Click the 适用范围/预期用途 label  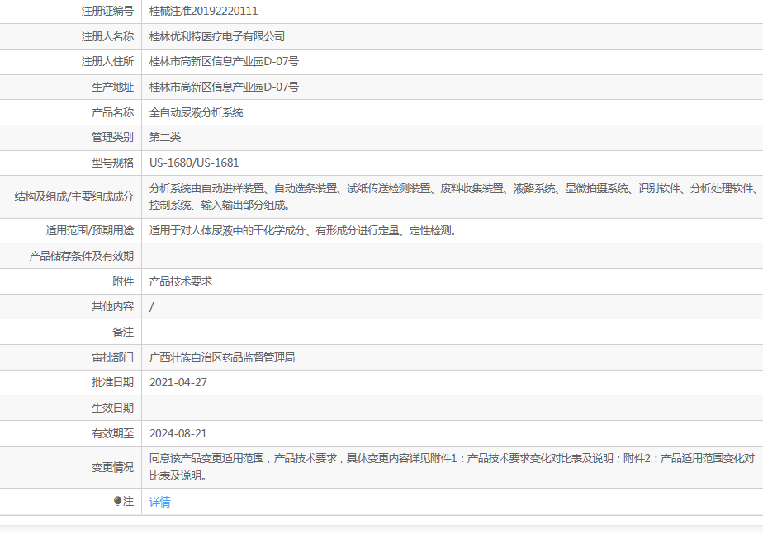(x=89, y=230)
